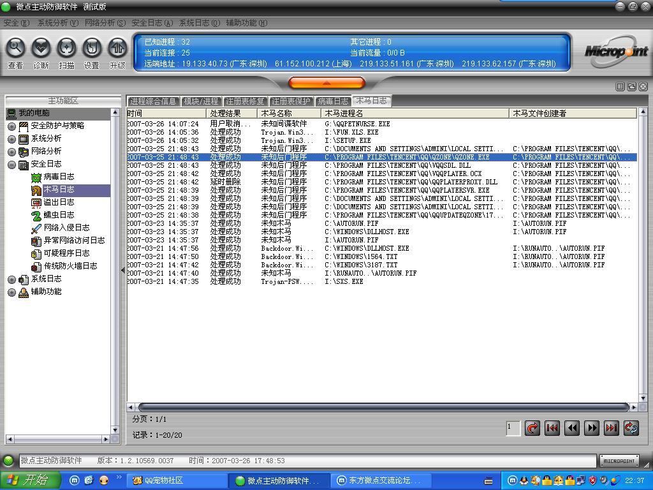Expand 系统日志 tree node
This screenshot has width=653, height=490.
[x=11, y=279]
